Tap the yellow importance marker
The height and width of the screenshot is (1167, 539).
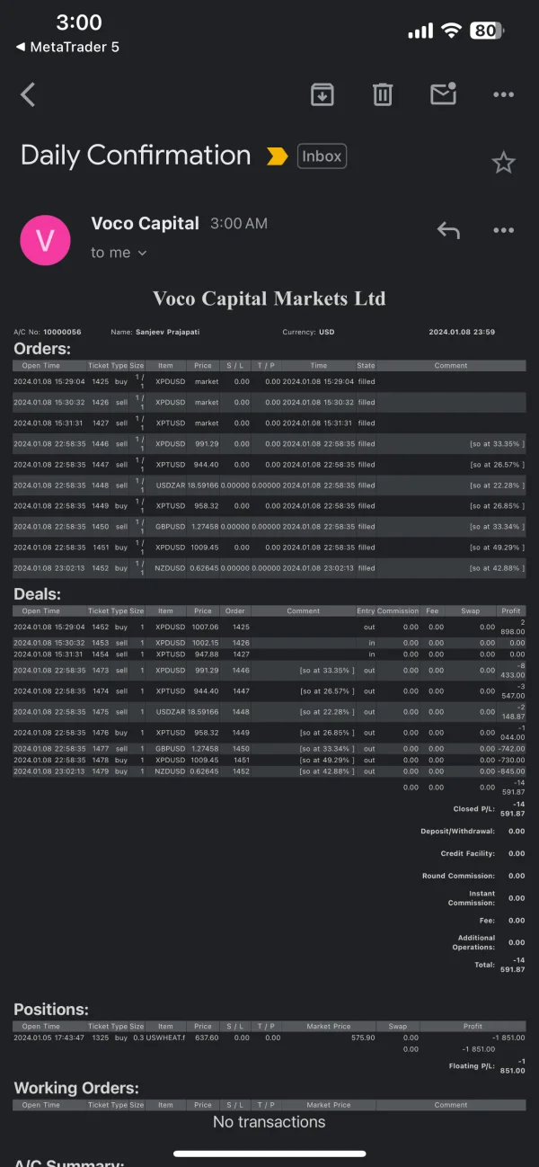point(278,156)
